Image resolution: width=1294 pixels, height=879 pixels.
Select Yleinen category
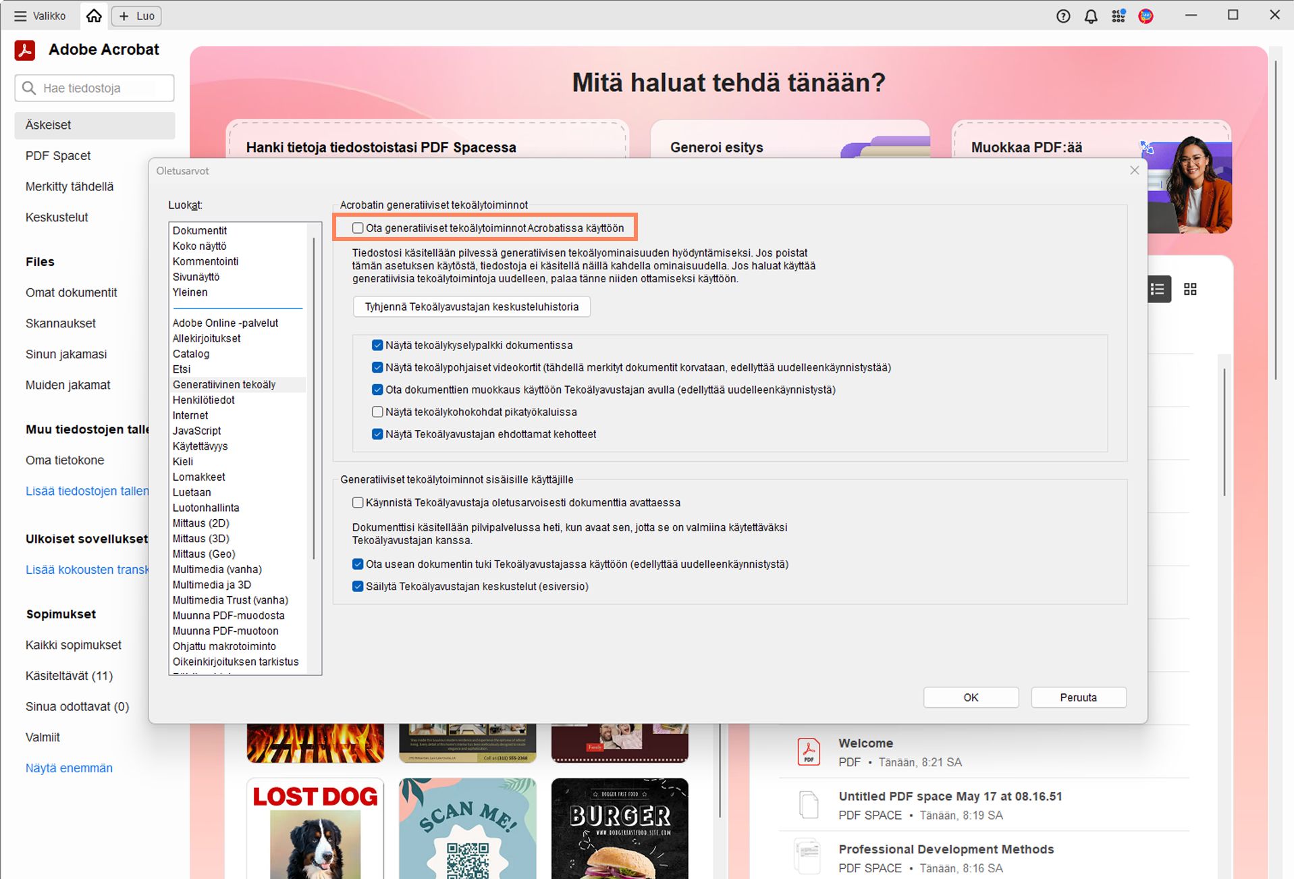click(190, 292)
